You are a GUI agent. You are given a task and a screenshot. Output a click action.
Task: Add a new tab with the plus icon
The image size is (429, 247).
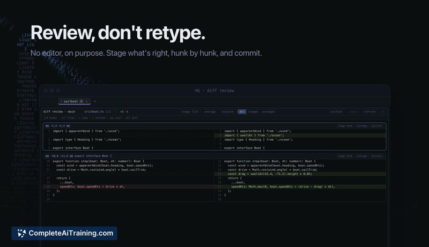pyautogui.click(x=95, y=101)
